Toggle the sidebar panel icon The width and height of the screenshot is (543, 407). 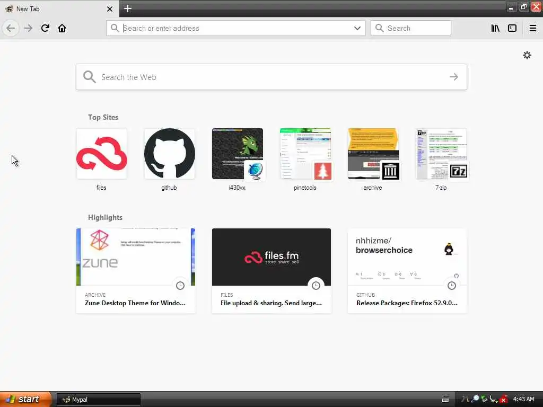pos(512,28)
